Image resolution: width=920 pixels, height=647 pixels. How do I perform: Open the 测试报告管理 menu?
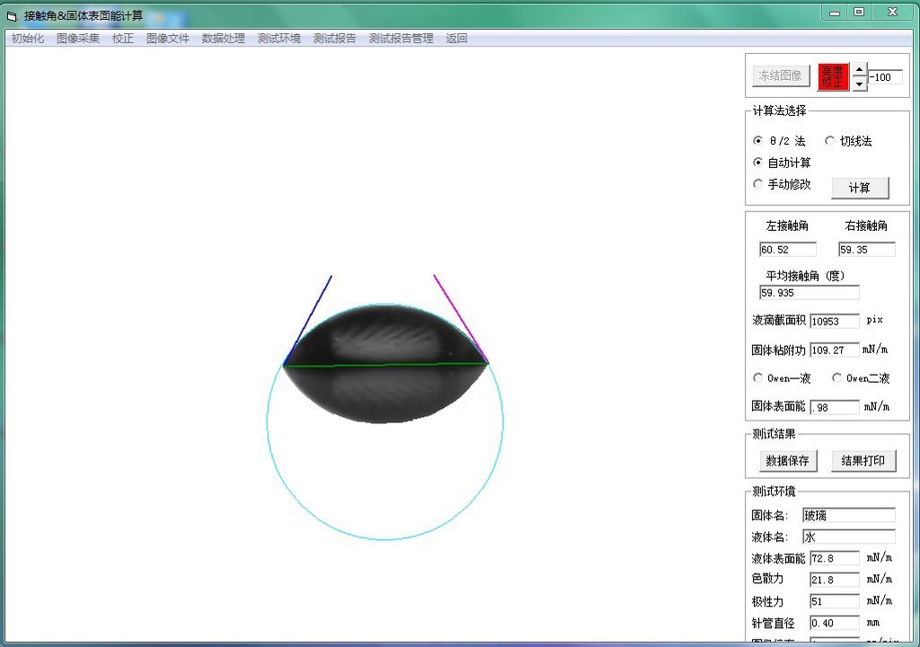click(x=401, y=39)
